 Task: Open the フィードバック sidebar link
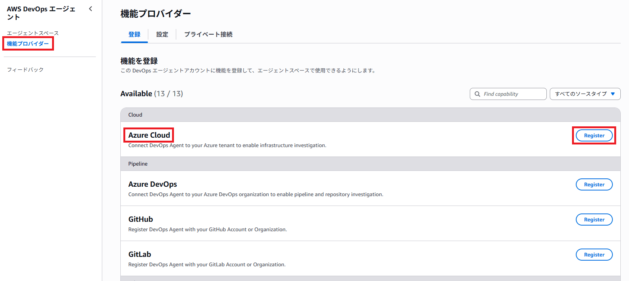pyautogui.click(x=25, y=70)
